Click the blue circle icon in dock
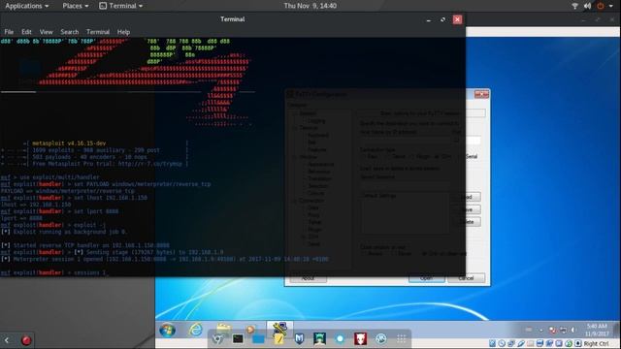Screen dimensions: 621x349 click(340, 338)
